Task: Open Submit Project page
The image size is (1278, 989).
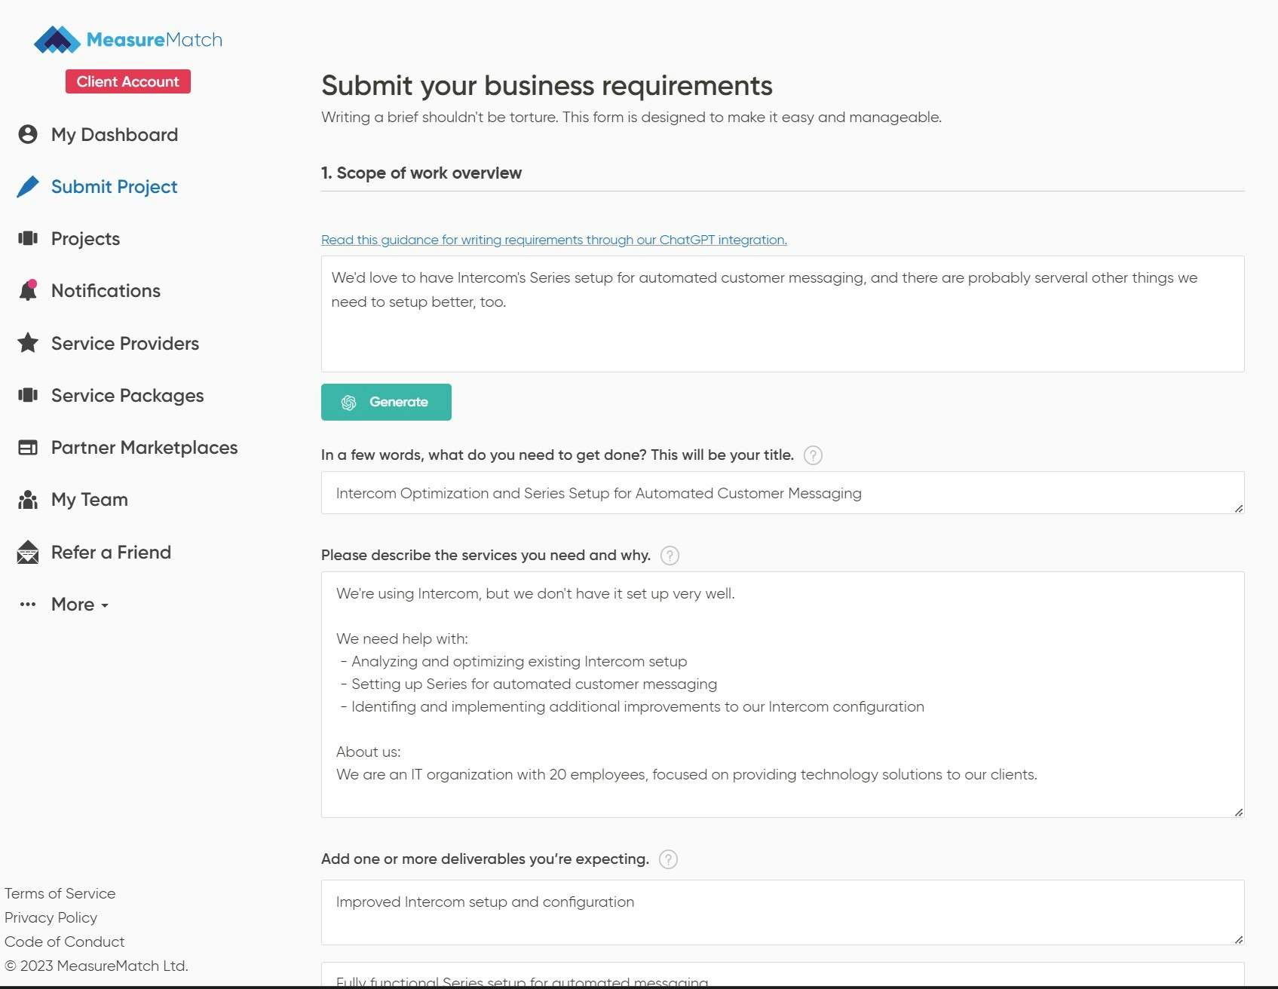Action: coord(115,186)
